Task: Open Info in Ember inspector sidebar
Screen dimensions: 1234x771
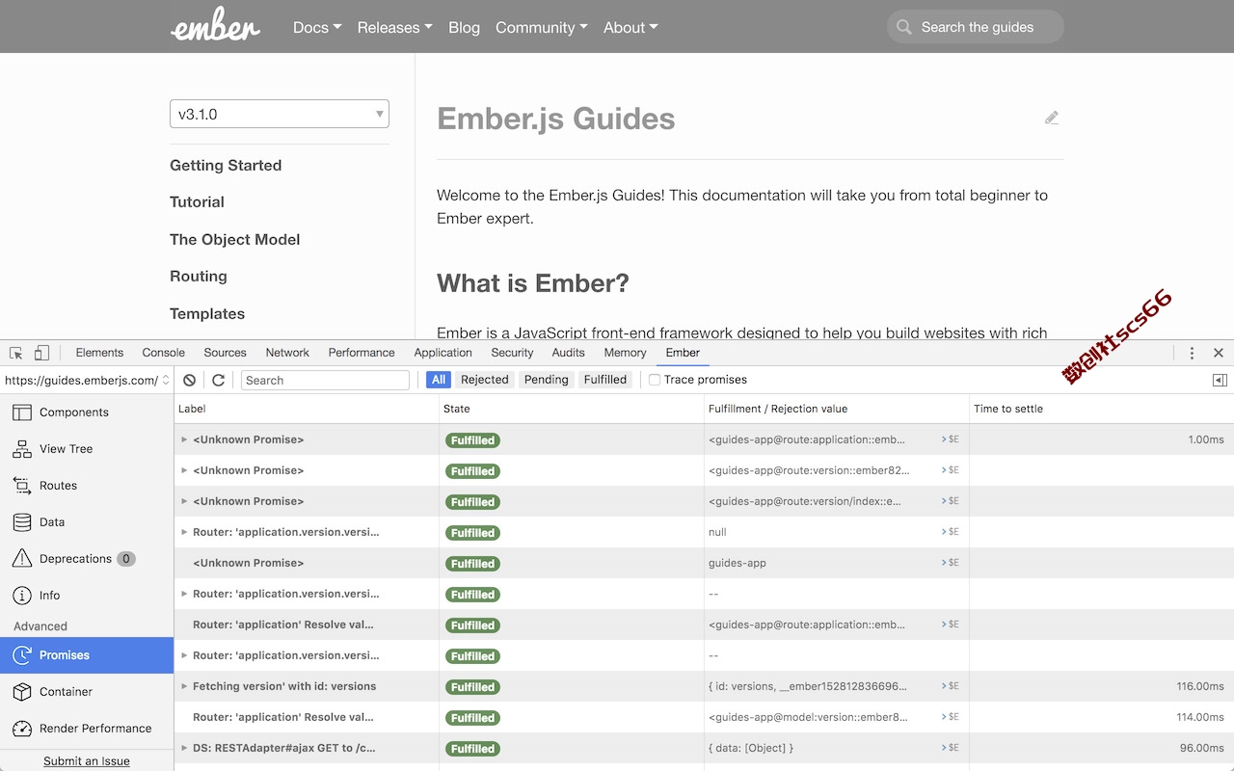Action: click(87, 596)
